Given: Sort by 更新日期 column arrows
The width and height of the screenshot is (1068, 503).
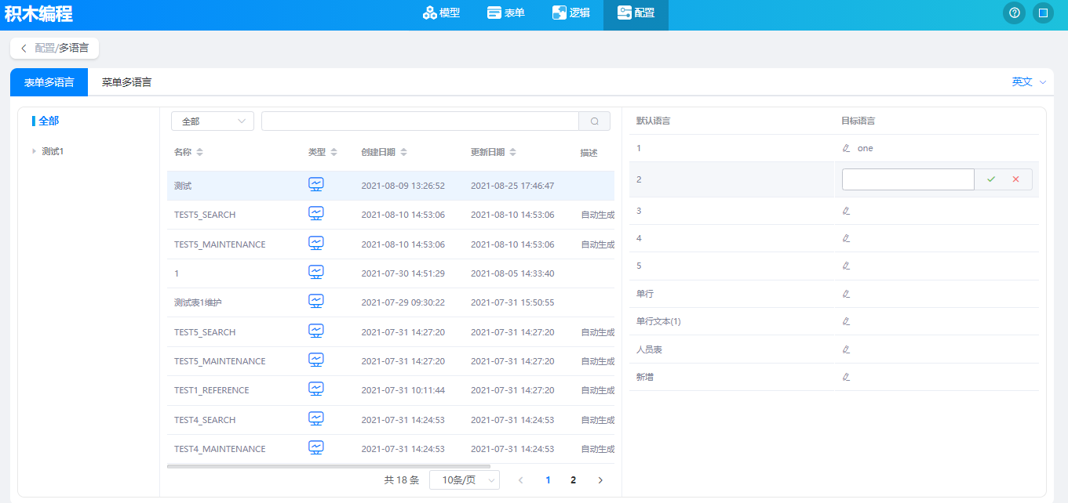Looking at the screenshot, I should pyautogui.click(x=512, y=152).
